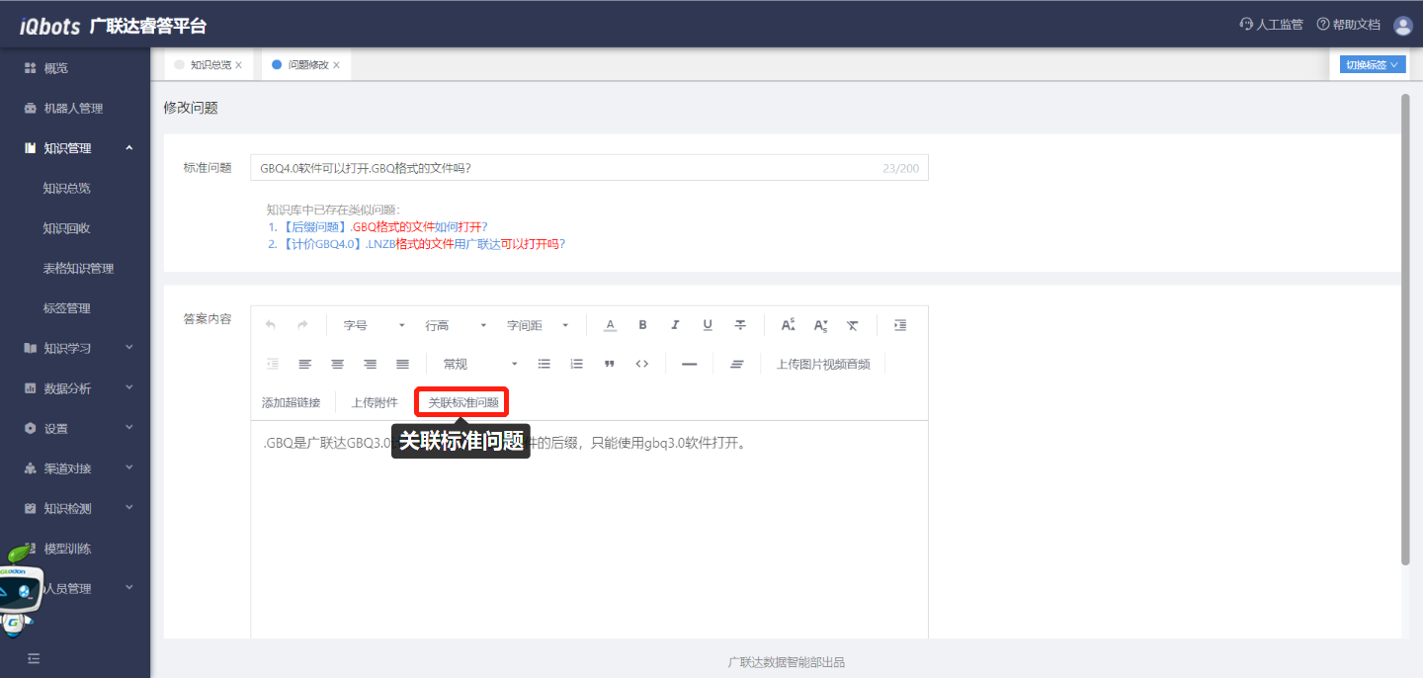
Task: Open the 常规 paragraph style dropdown
Action: 480,364
